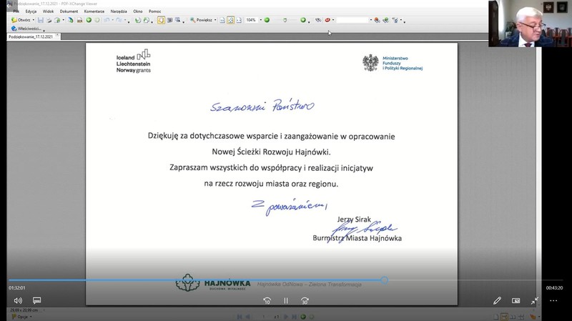Click the green zoom in button
The width and height of the screenshot is (572, 321).
[x=303, y=20]
